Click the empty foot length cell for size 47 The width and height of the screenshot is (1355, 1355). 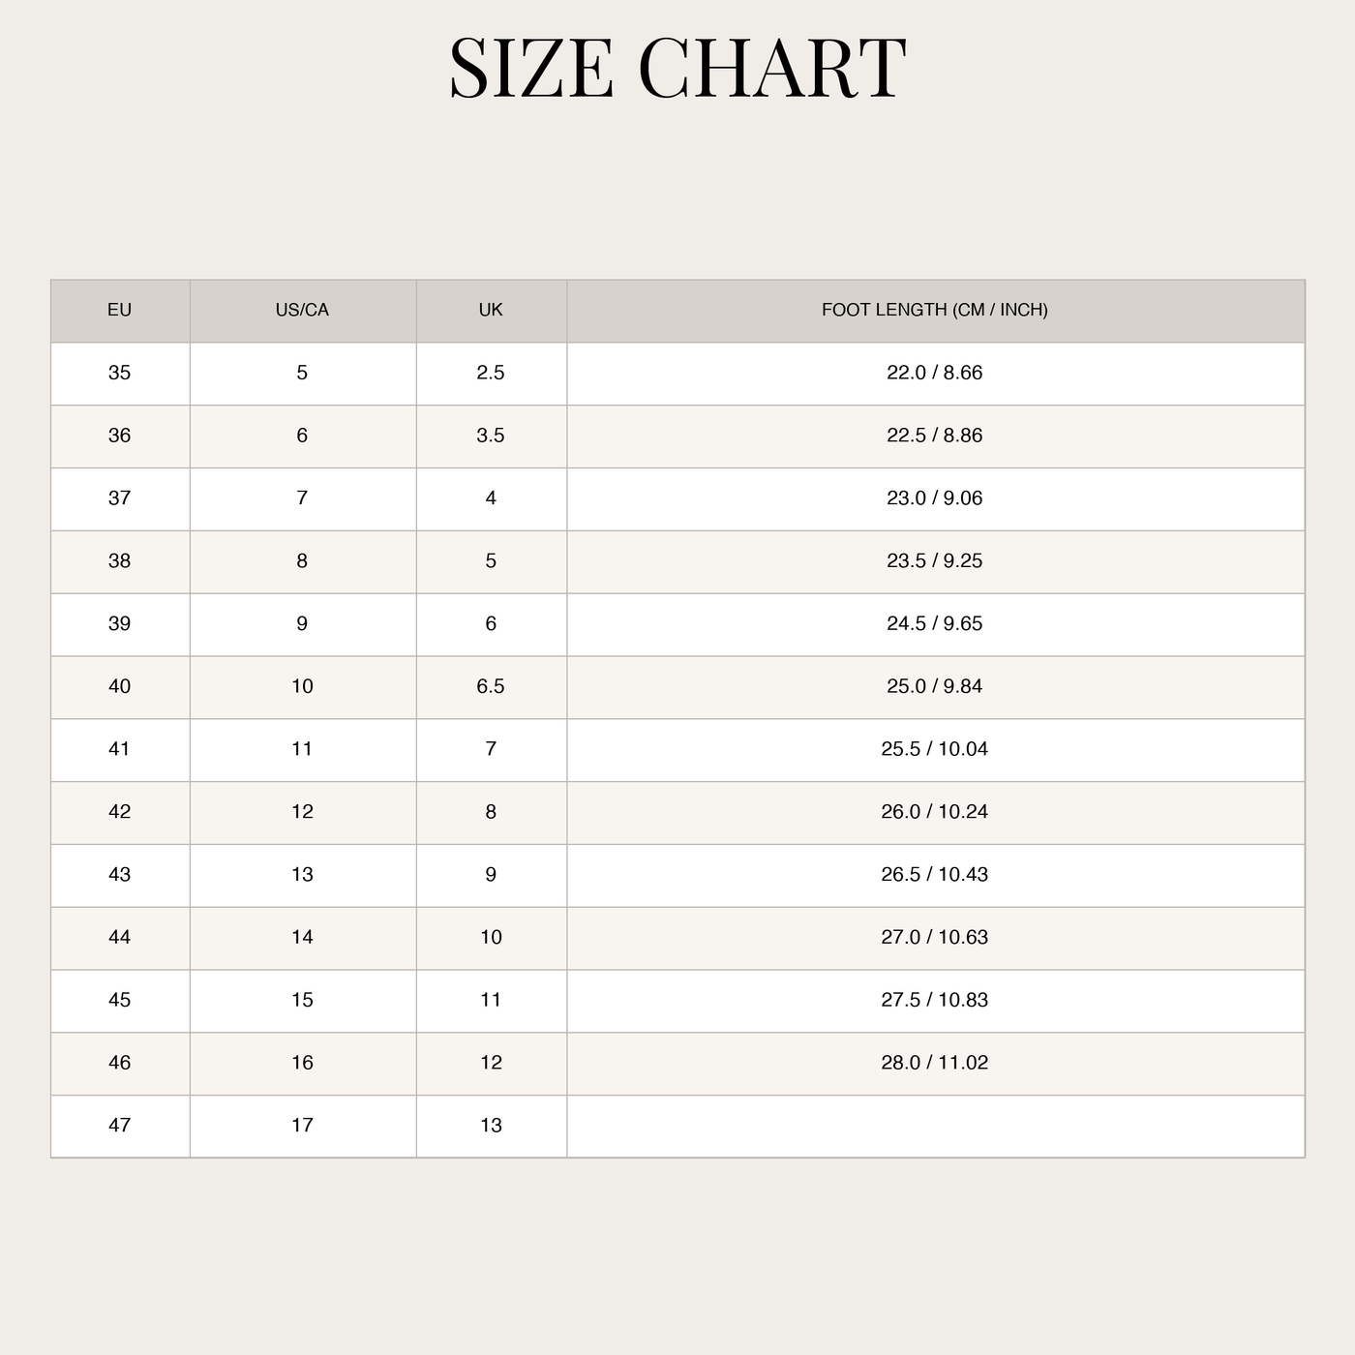coord(935,1127)
